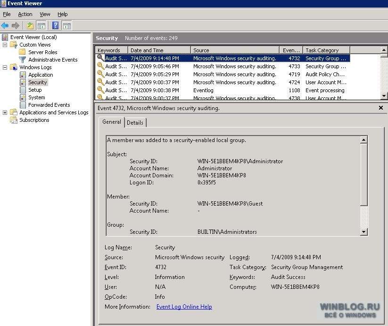The height and width of the screenshot is (326, 388).
Task: Select the Administrative Events view
Action: tap(53, 60)
